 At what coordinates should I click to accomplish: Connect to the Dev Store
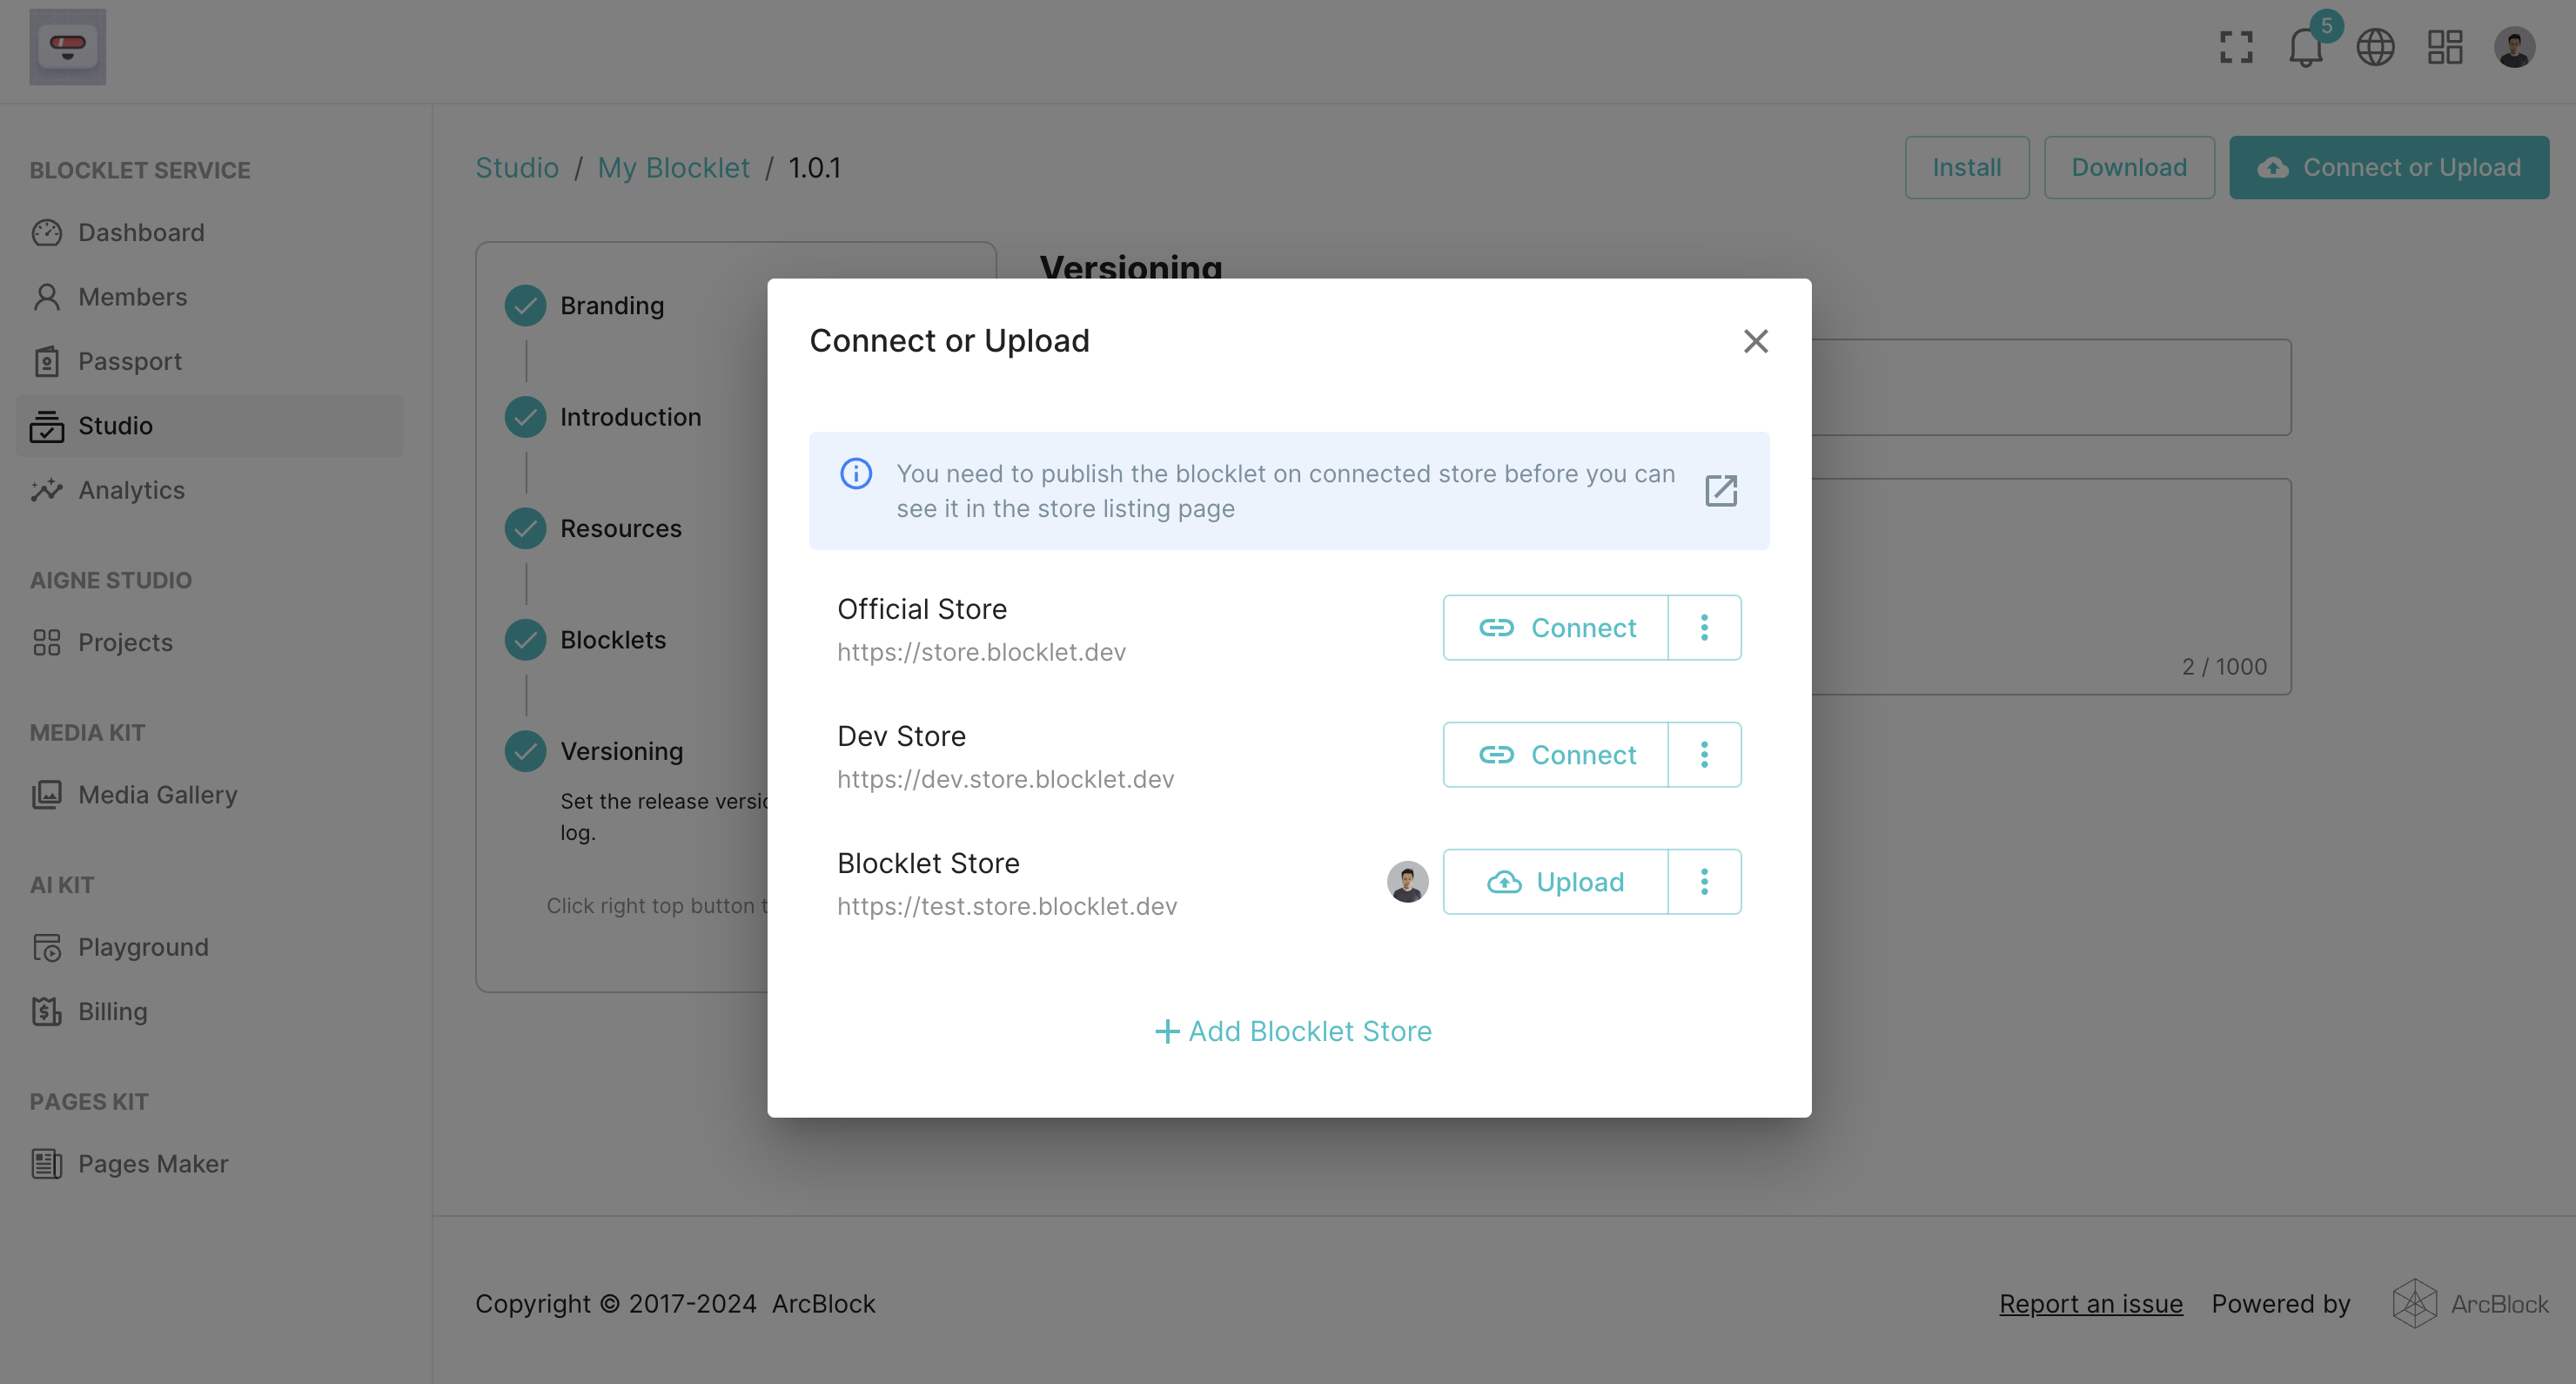[1556, 755]
